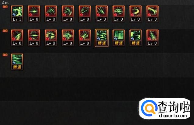Choose the three claw-slash skill icon
194x125 pixels.
coord(51,14)
